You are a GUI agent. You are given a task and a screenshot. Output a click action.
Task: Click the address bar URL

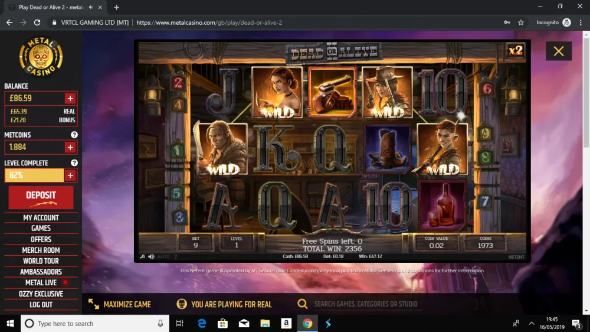[209, 22]
